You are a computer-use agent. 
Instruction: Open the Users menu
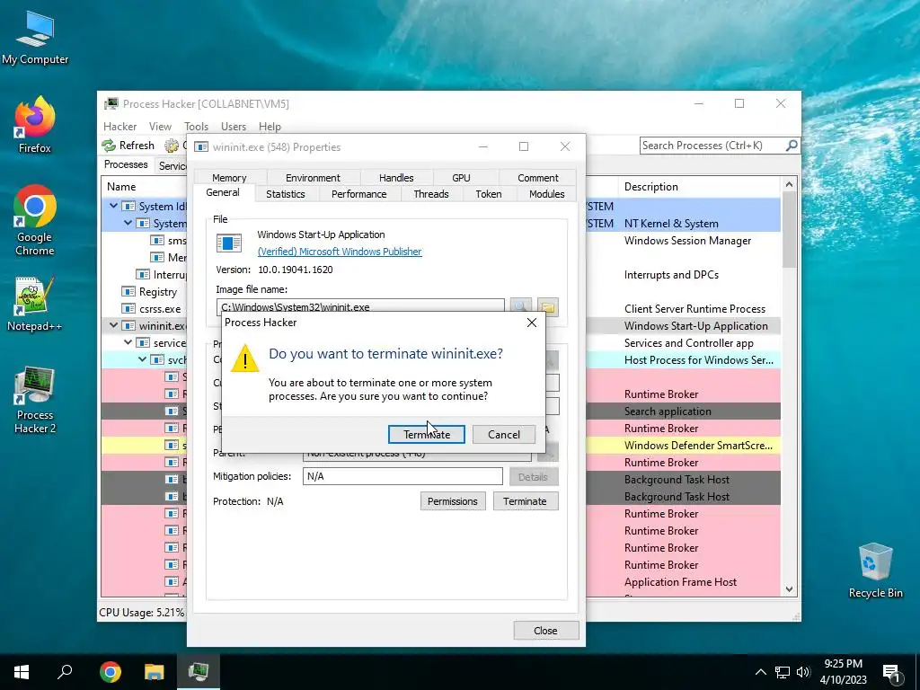pyautogui.click(x=234, y=126)
